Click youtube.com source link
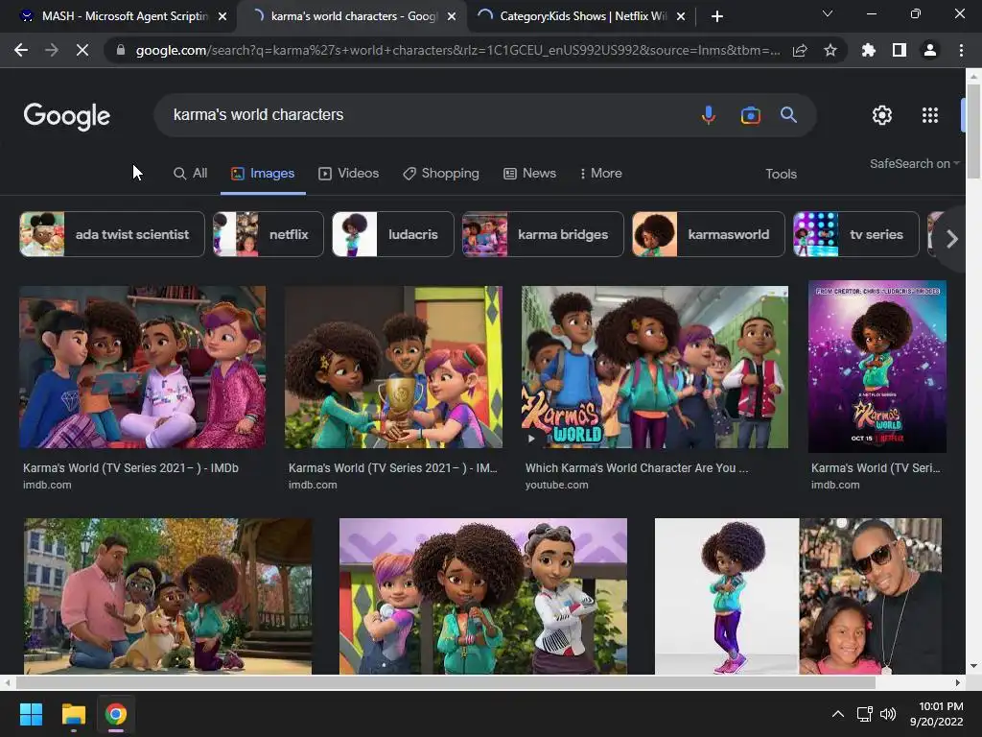The height and width of the screenshot is (737, 982). (557, 485)
